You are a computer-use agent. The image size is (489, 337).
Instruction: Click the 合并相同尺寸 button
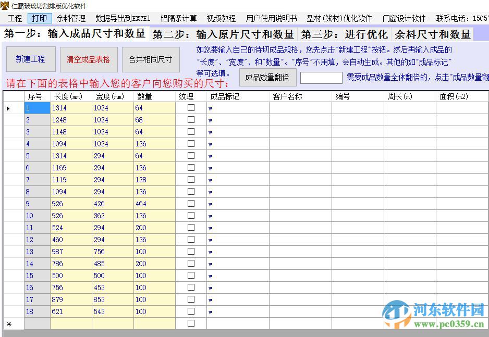(x=151, y=59)
